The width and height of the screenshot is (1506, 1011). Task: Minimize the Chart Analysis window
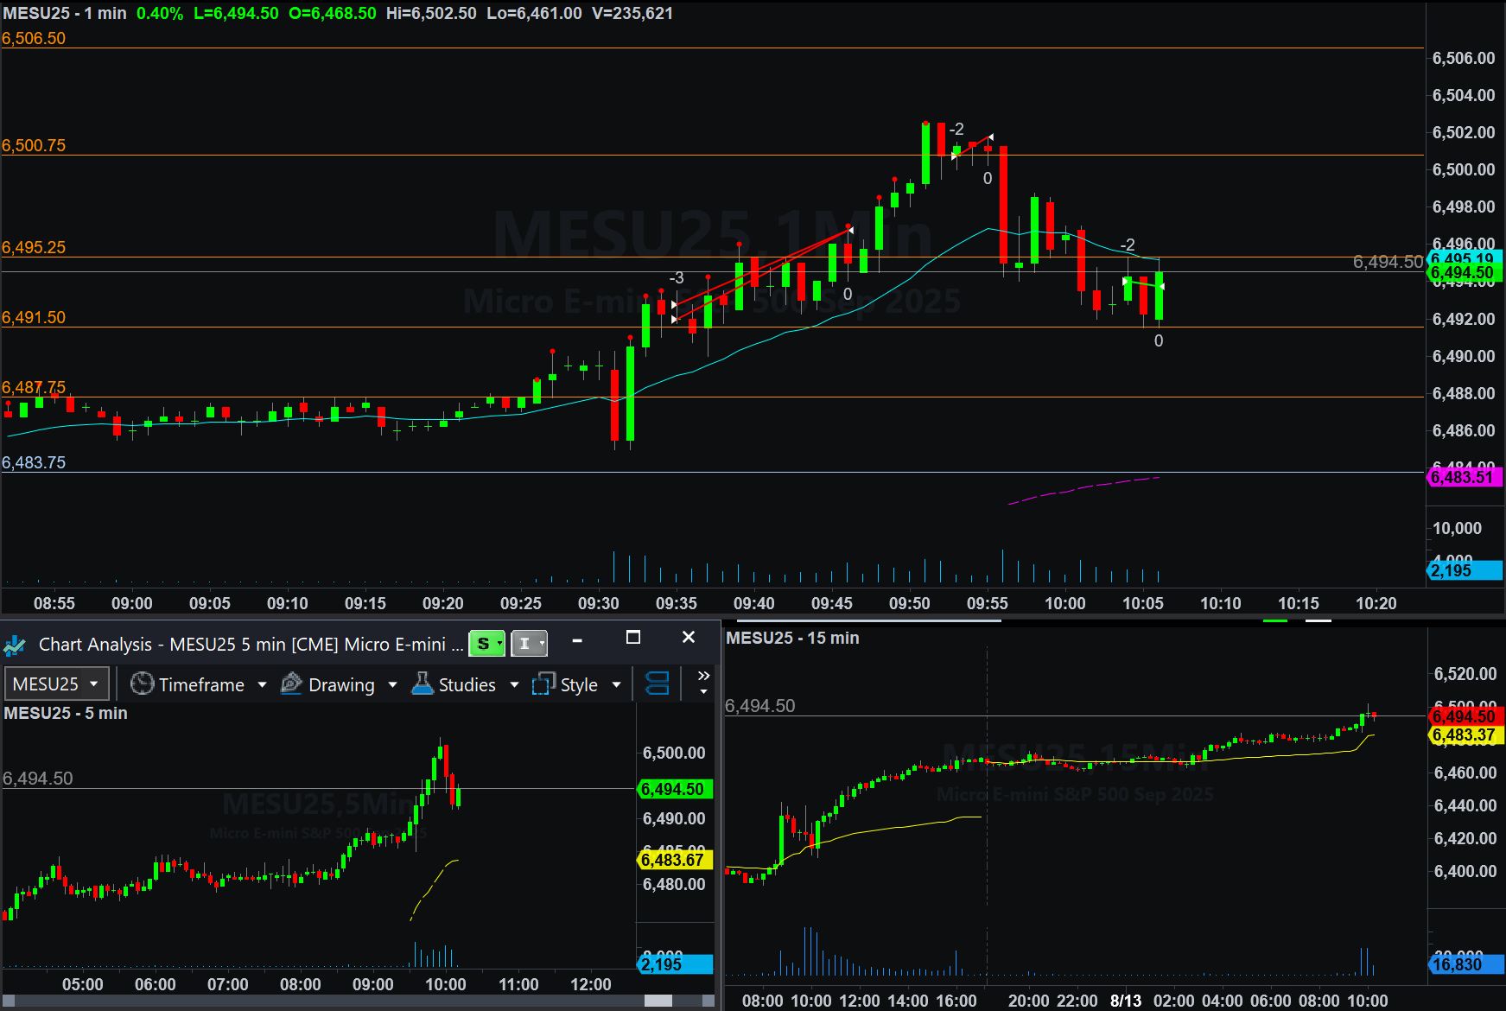[x=577, y=640]
